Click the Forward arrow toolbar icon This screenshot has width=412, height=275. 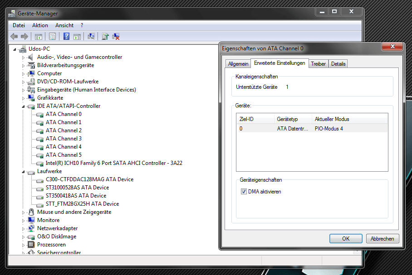pyautogui.click(x=25, y=37)
